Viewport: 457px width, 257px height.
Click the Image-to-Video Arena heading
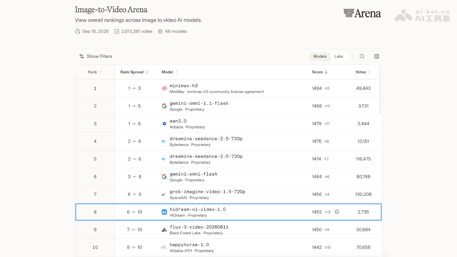tap(111, 10)
